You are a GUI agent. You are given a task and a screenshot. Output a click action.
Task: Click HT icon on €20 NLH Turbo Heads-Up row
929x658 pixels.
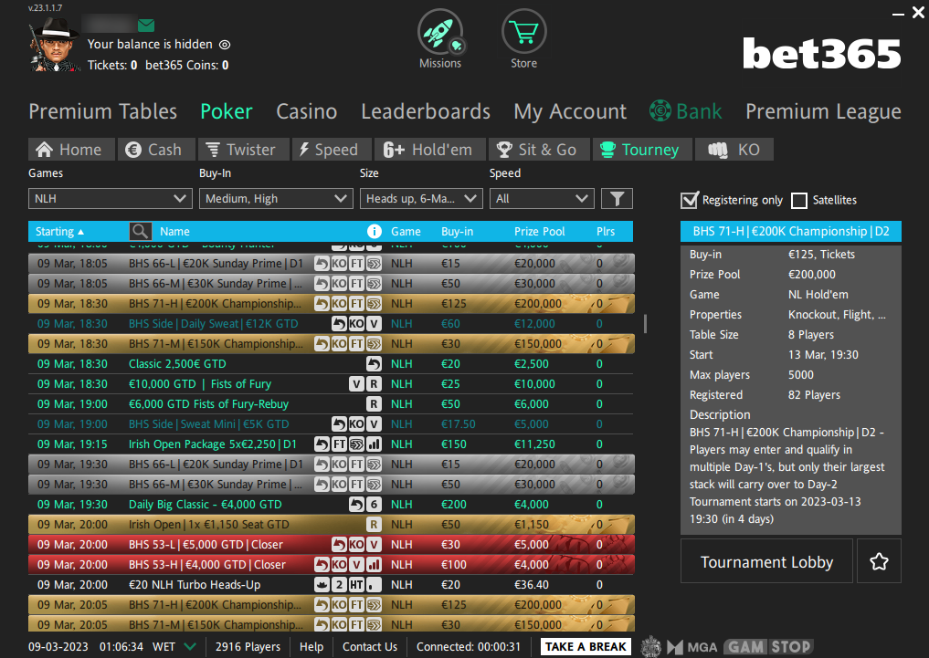[356, 585]
